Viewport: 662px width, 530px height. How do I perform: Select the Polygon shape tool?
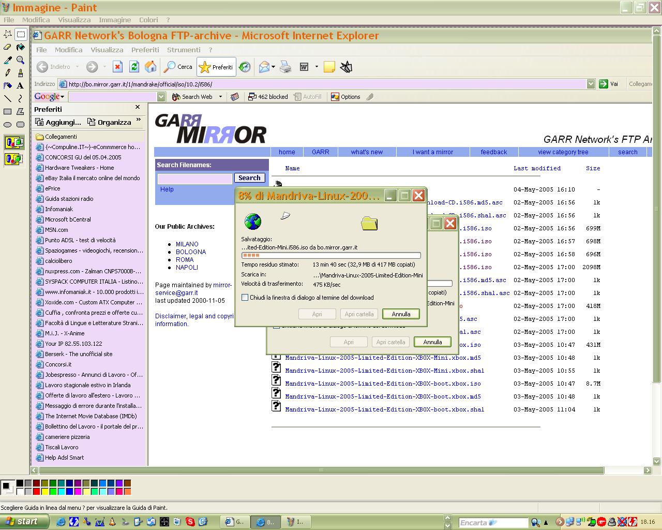(21, 111)
